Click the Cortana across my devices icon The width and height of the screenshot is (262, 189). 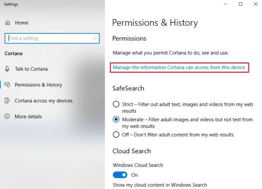coord(7,101)
